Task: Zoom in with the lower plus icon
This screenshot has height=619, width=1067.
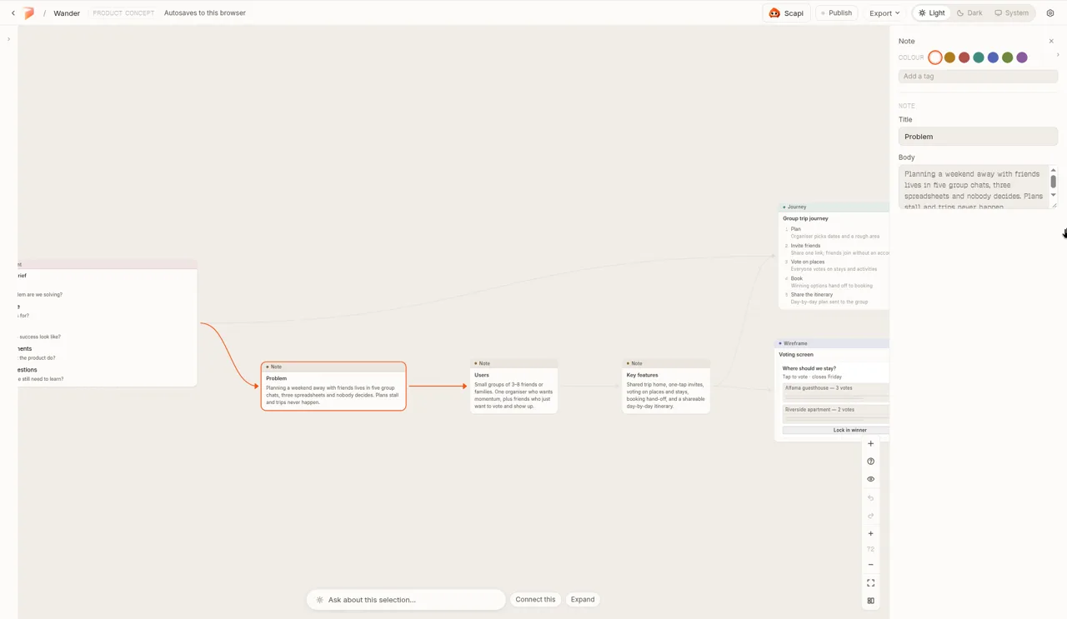Action: (870, 534)
